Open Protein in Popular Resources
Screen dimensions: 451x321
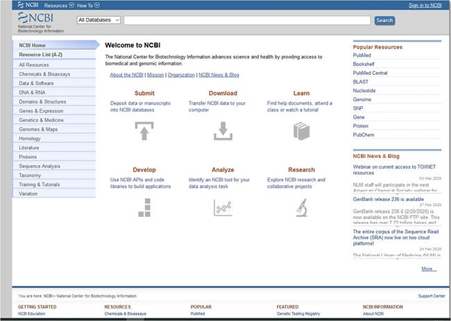pyautogui.click(x=361, y=126)
